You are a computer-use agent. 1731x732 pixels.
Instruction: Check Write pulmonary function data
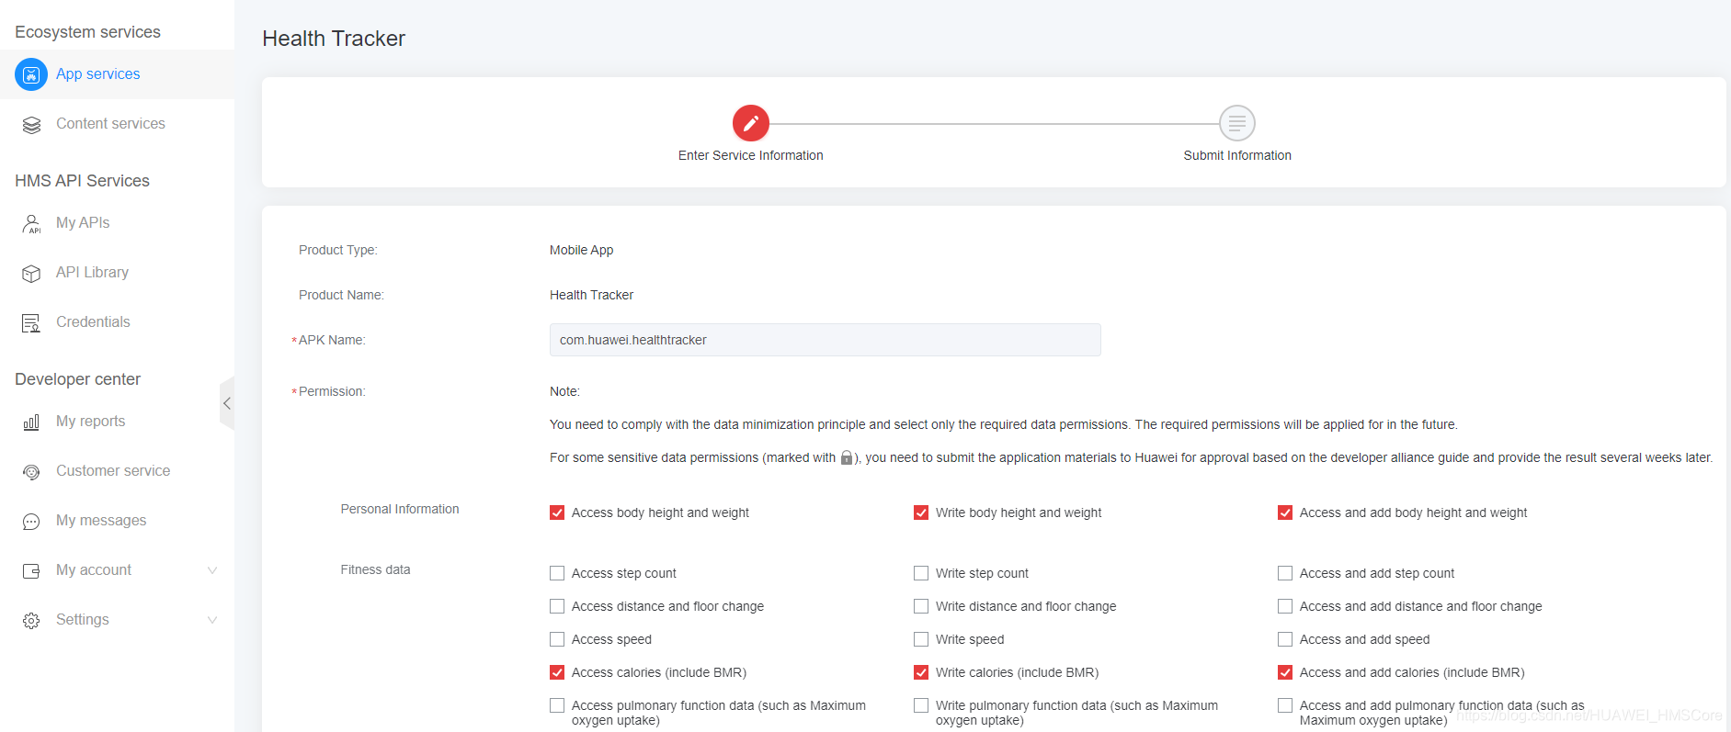tap(921, 705)
